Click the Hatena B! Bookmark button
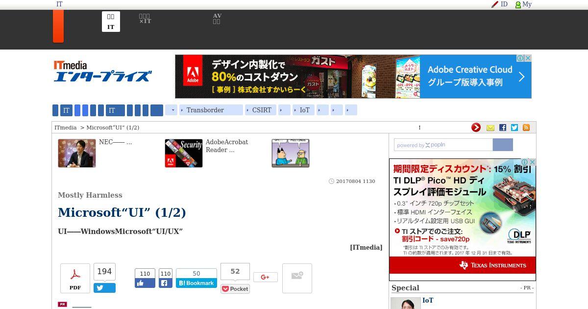The width and height of the screenshot is (588, 309). [x=196, y=283]
